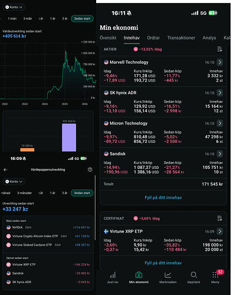
Task: Tap Fyll på ditt innehav under Certifikat
Action: click(163, 263)
